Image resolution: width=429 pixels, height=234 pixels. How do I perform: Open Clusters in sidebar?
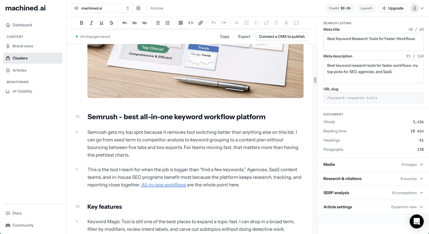[x=33, y=58]
